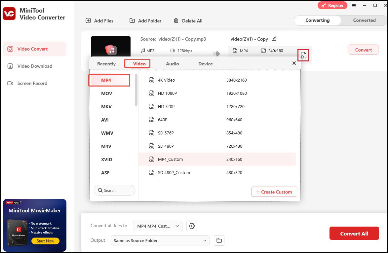
Task: Open the output format settings icon
Action: click(x=303, y=55)
